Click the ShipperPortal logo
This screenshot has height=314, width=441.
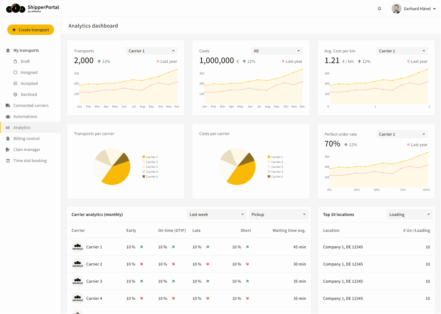[x=31, y=8]
